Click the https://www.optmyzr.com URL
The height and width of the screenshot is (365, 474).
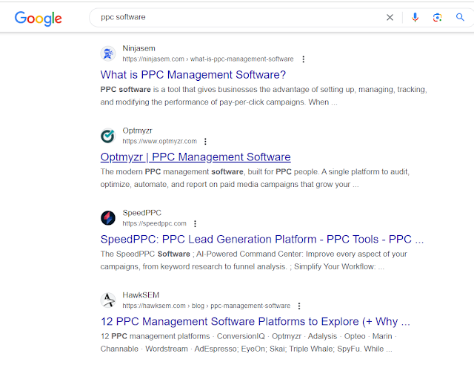(160, 142)
